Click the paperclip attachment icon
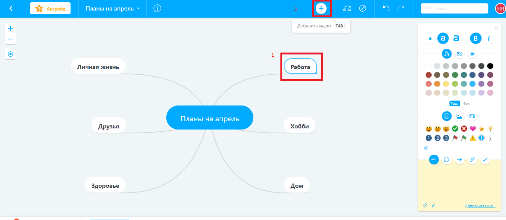 [x=472, y=160]
